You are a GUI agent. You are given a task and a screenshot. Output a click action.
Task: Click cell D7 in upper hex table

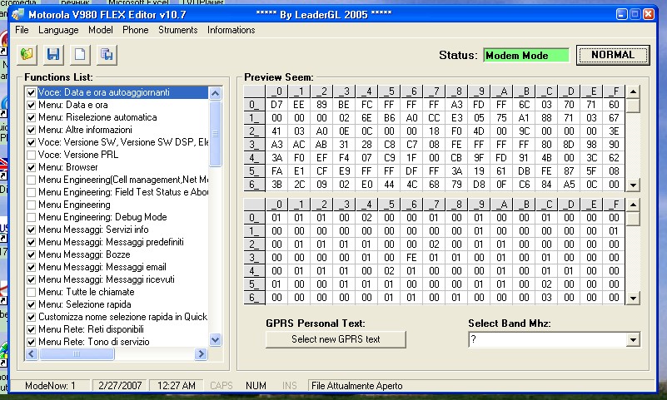276,105
